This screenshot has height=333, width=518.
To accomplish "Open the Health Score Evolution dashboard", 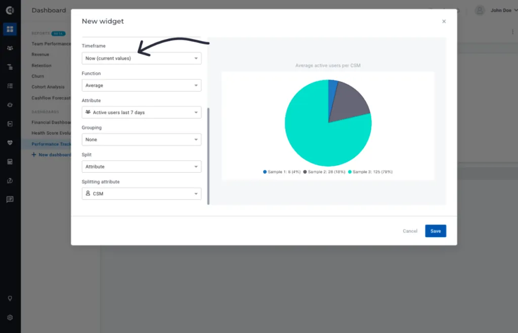I will click(51, 133).
